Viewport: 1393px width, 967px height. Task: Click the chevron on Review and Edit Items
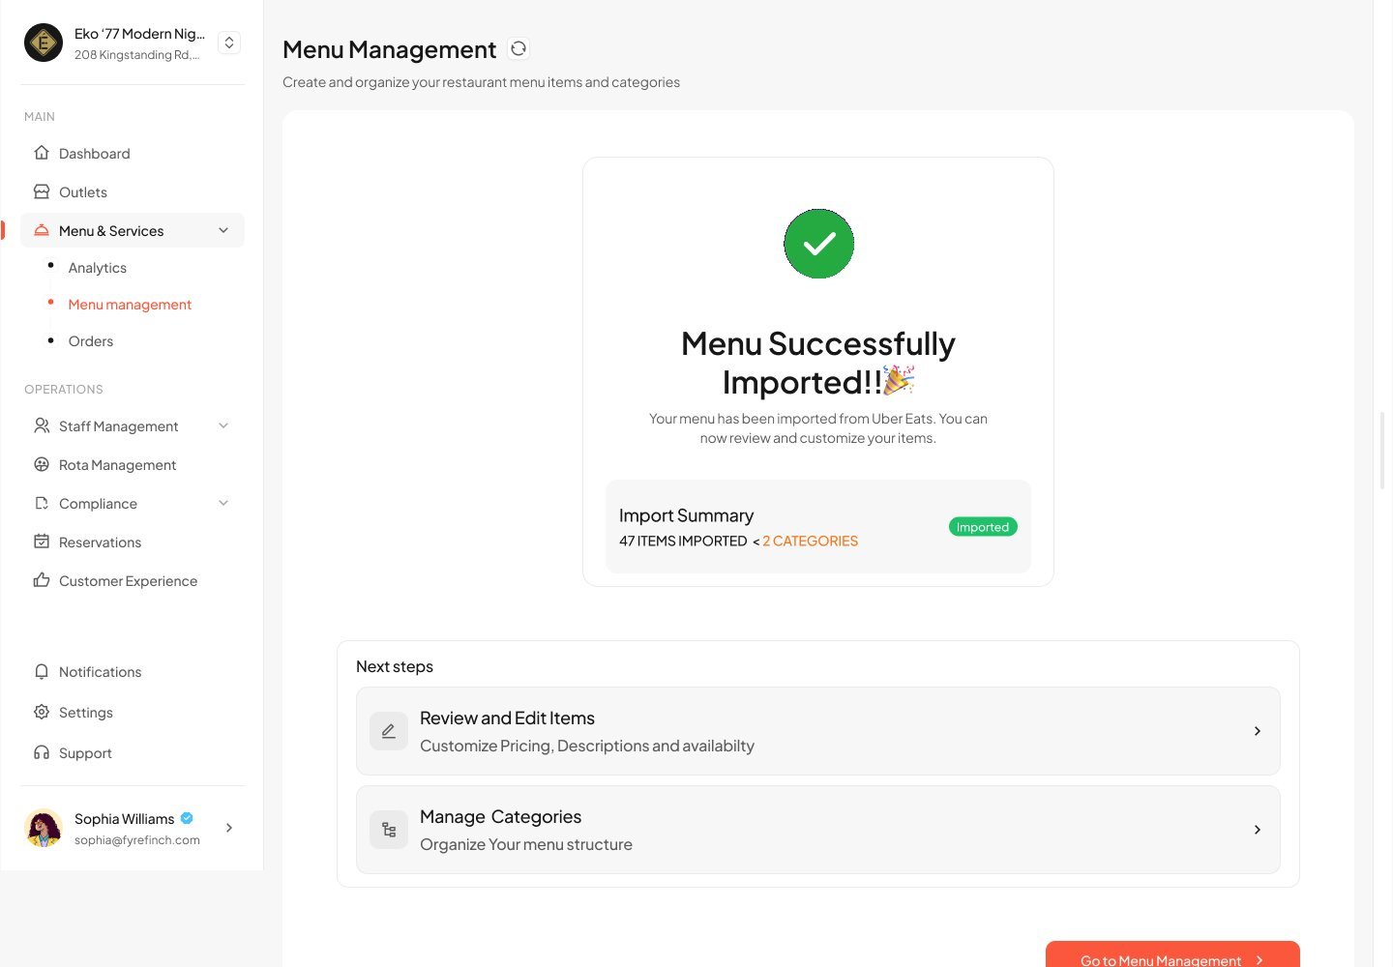click(1258, 731)
